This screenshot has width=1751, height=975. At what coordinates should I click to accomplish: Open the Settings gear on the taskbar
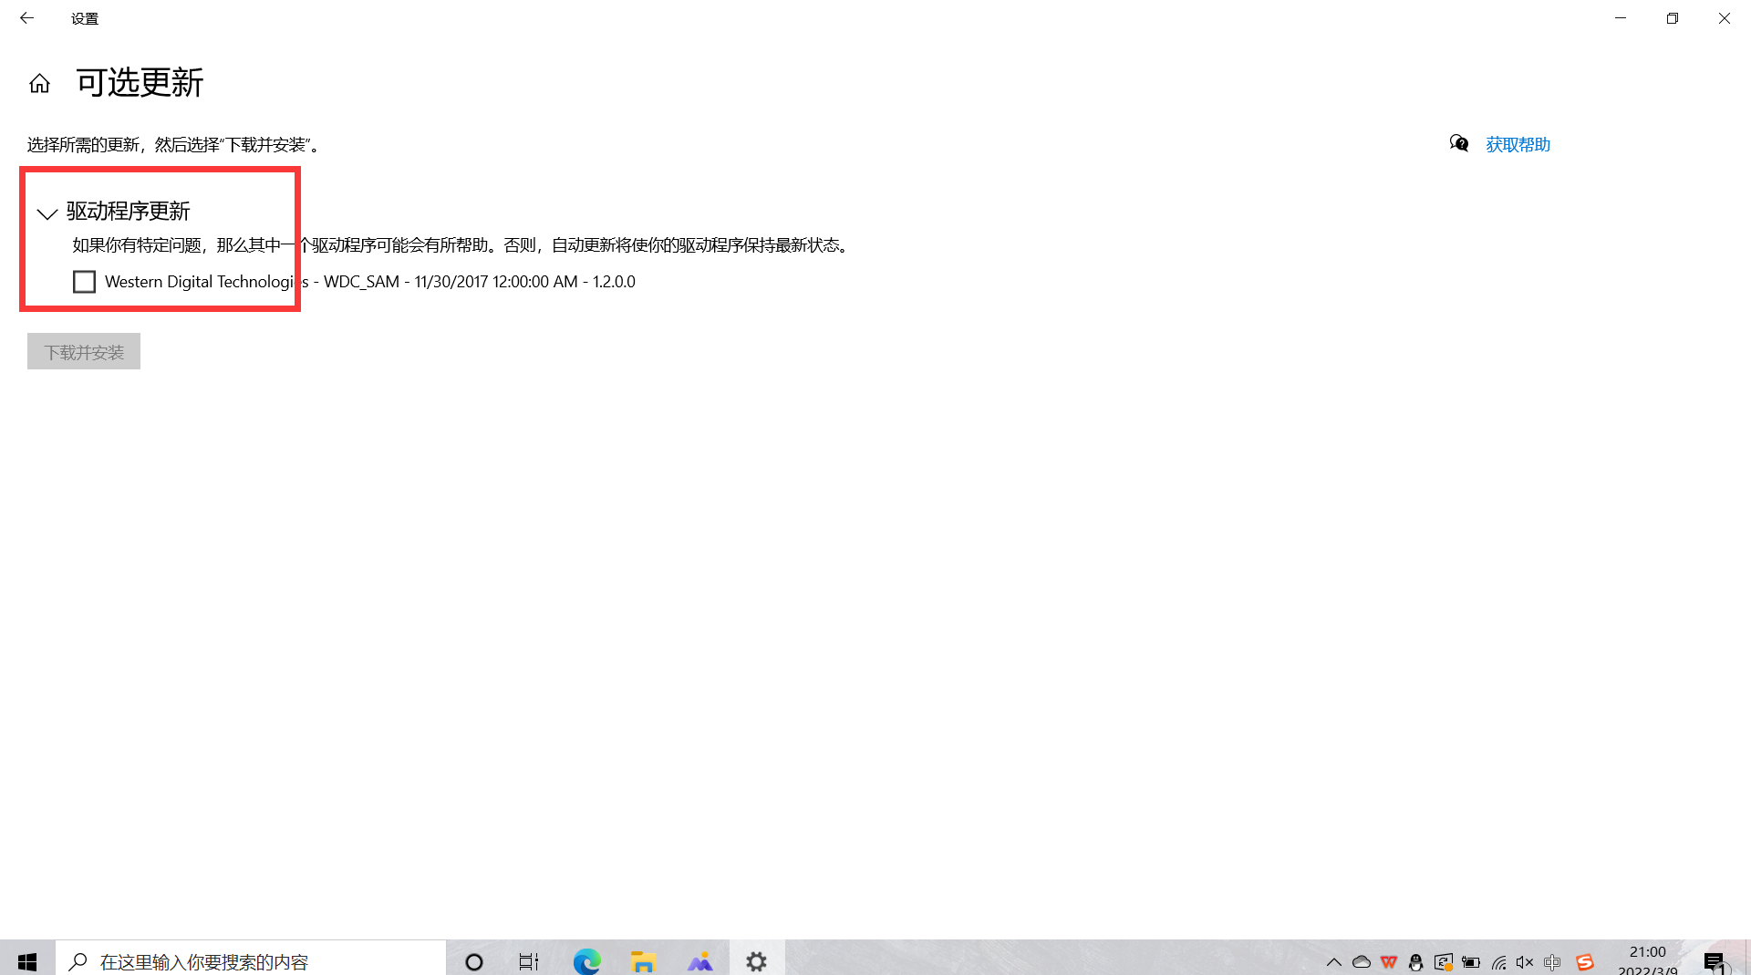(x=756, y=961)
